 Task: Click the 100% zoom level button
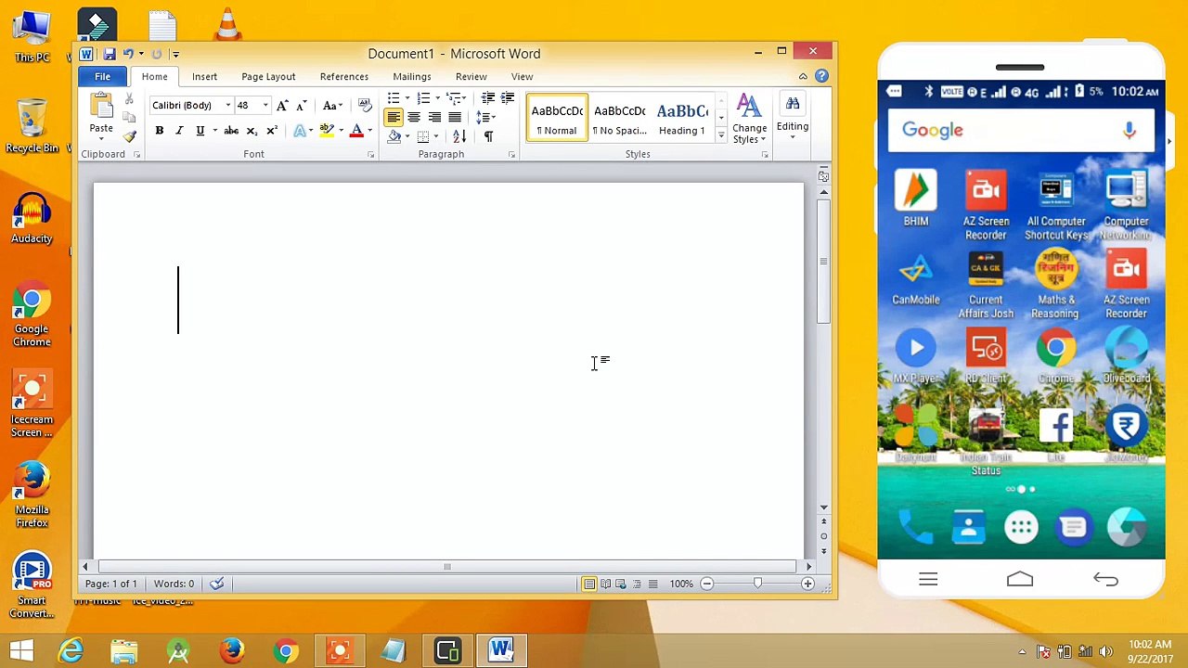click(682, 584)
